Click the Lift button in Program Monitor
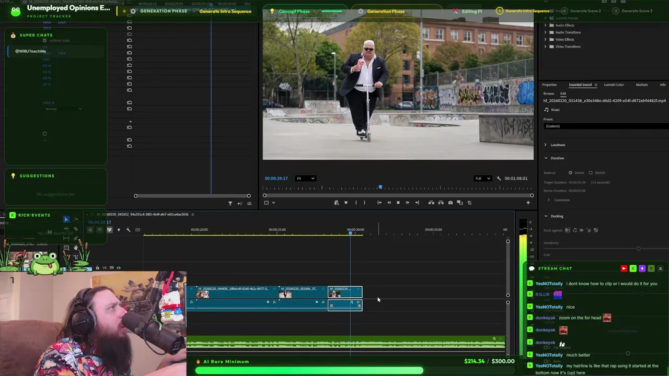Viewport: 669px width, 376px height. point(431,203)
